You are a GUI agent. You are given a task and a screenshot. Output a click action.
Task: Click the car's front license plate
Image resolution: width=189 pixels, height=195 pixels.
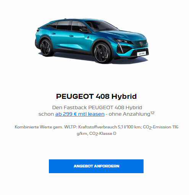click(x=141, y=54)
